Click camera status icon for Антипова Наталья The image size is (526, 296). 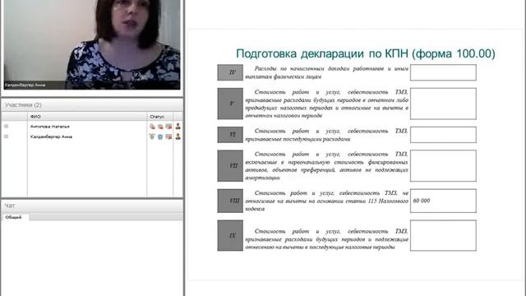[160, 127]
